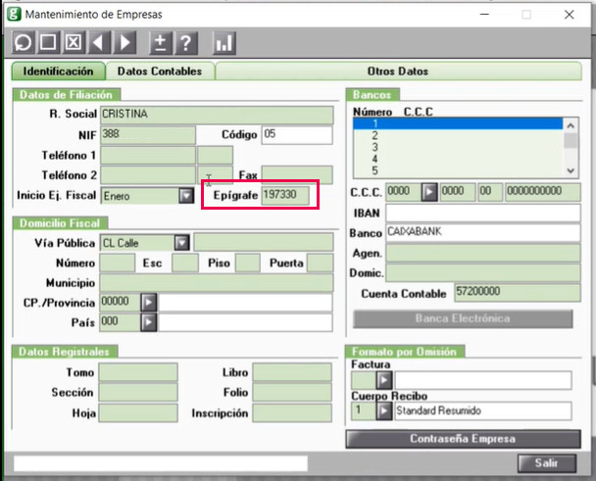Click the CP./Provincia code field 00000
The height and width of the screenshot is (481, 596).
(x=120, y=303)
